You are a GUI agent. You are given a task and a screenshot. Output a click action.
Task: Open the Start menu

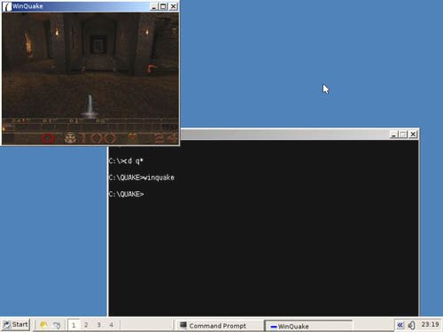pos(16,325)
